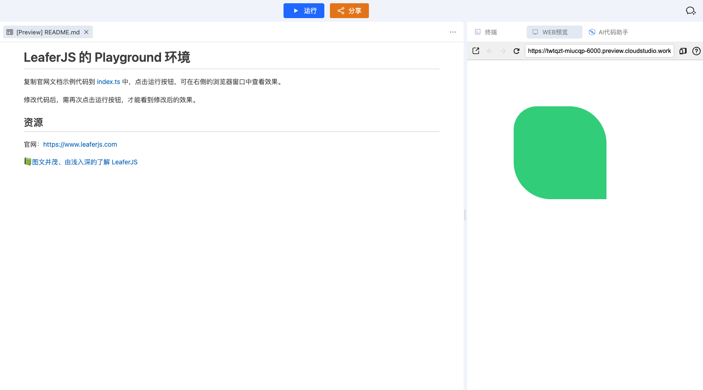Click the 资源 heading text
703x390 pixels.
[33, 123]
